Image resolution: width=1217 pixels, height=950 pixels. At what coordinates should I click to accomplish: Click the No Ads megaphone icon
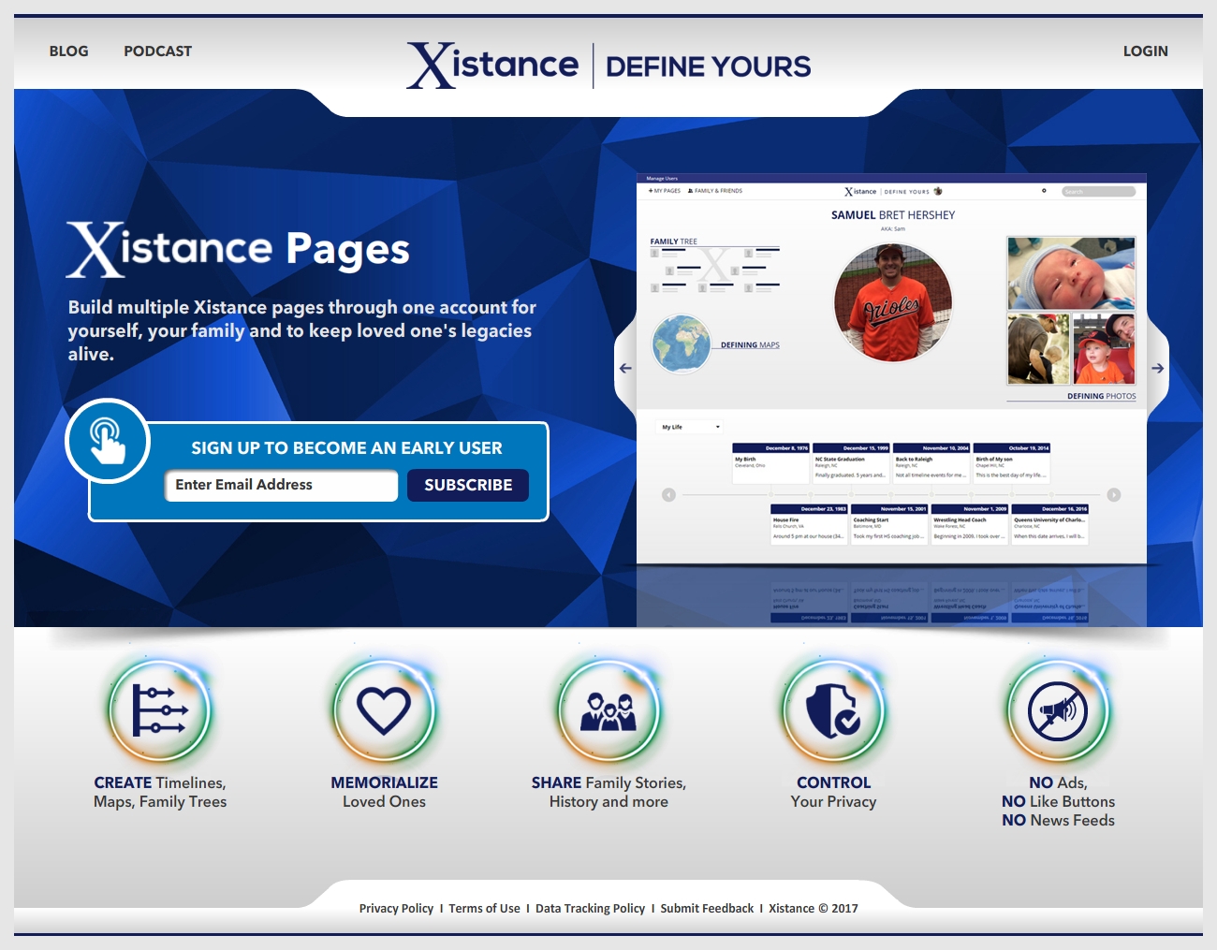pyautogui.click(x=1058, y=711)
